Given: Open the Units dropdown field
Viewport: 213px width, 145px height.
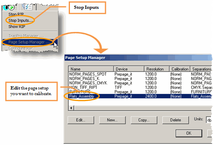Looking at the screenshot, I should point(209,120).
